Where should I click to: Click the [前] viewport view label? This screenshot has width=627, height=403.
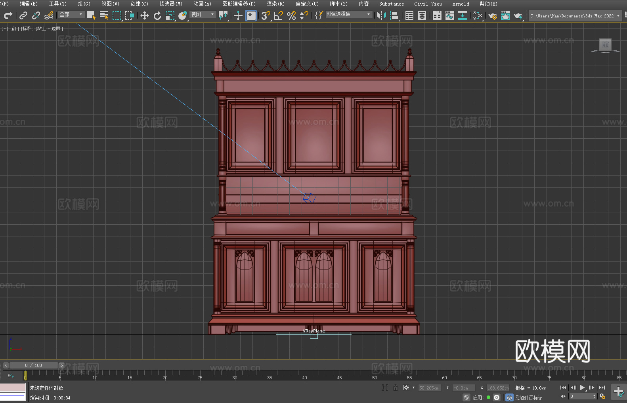[15, 29]
